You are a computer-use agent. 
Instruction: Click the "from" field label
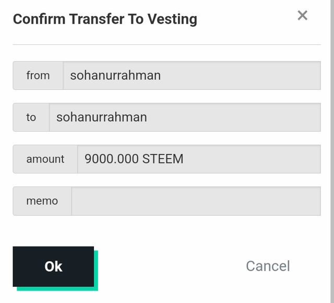click(38, 75)
